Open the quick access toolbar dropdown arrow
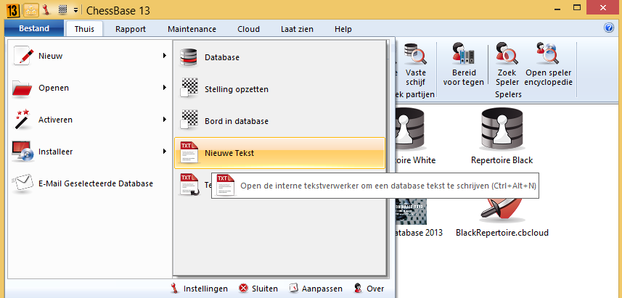The width and height of the screenshot is (622, 298). tap(75, 10)
